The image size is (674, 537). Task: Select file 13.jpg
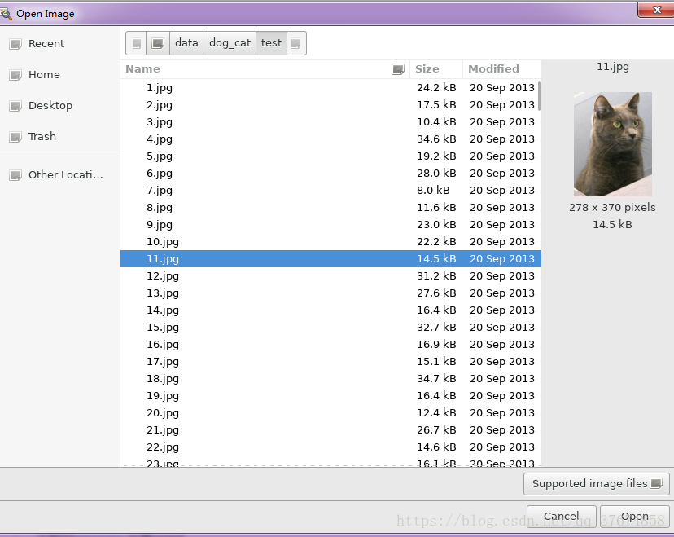pos(330,293)
